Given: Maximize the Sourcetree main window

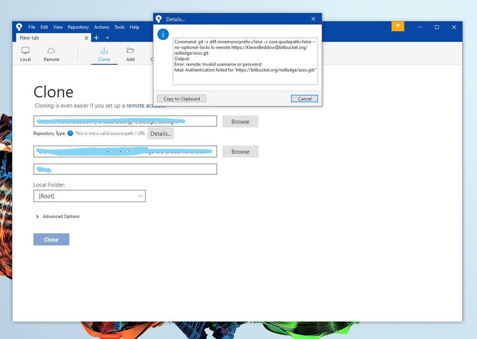Looking at the screenshot, I should tap(437, 27).
